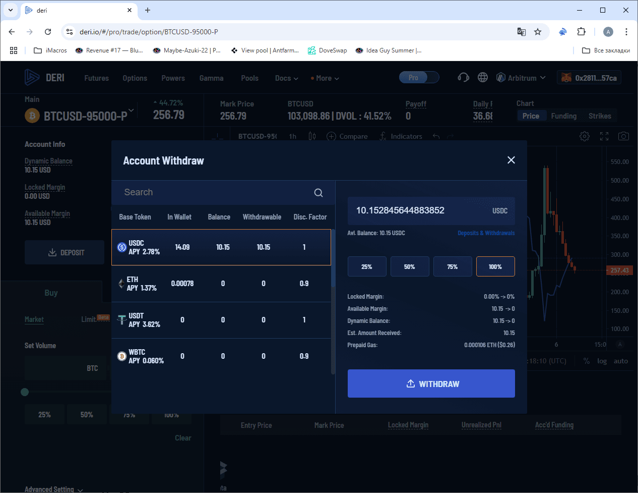Expand the Docs dropdown menu
Image resolution: width=638 pixels, height=493 pixels.
coord(287,78)
